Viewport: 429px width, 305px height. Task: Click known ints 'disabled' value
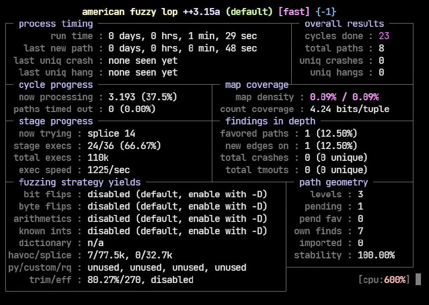pyautogui.click(x=109, y=231)
